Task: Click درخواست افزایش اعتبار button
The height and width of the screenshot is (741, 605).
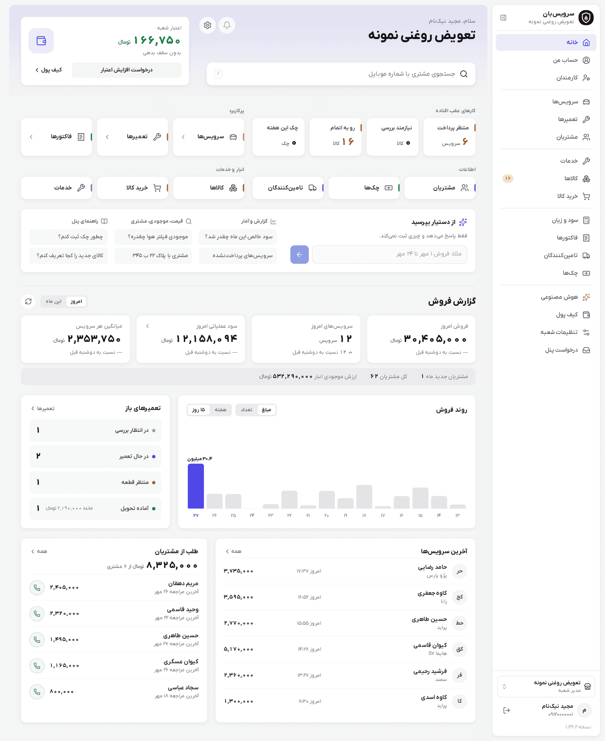Action: point(126,70)
